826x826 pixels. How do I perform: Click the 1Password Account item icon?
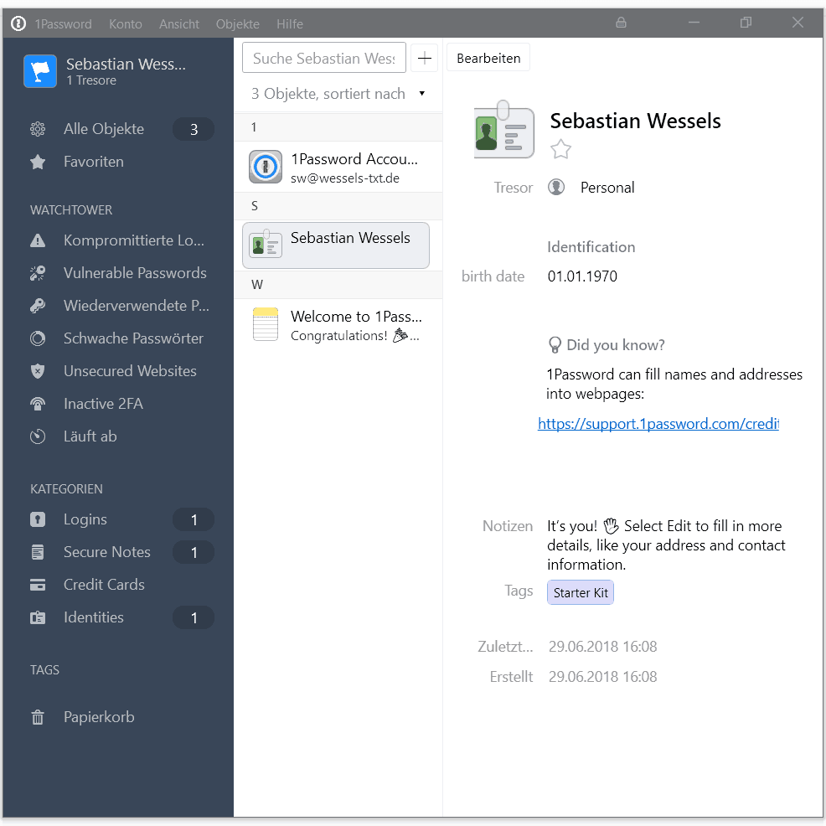pyautogui.click(x=266, y=167)
